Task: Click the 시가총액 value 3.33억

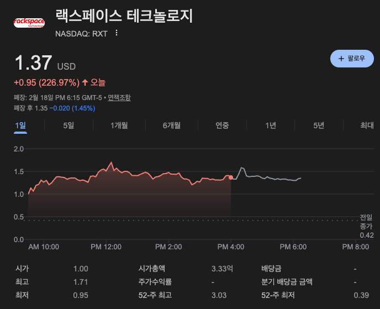Action: coord(222,269)
